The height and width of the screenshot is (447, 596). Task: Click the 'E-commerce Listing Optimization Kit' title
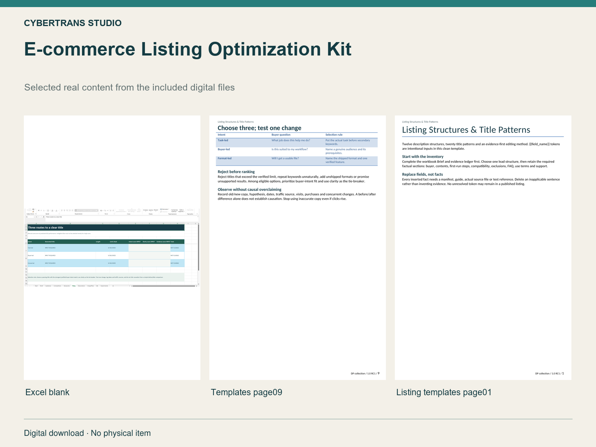pyautogui.click(x=188, y=49)
